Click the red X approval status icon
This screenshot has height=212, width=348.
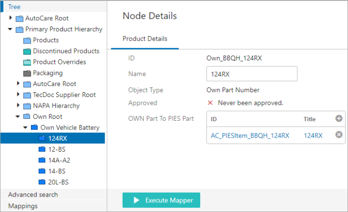coord(210,103)
